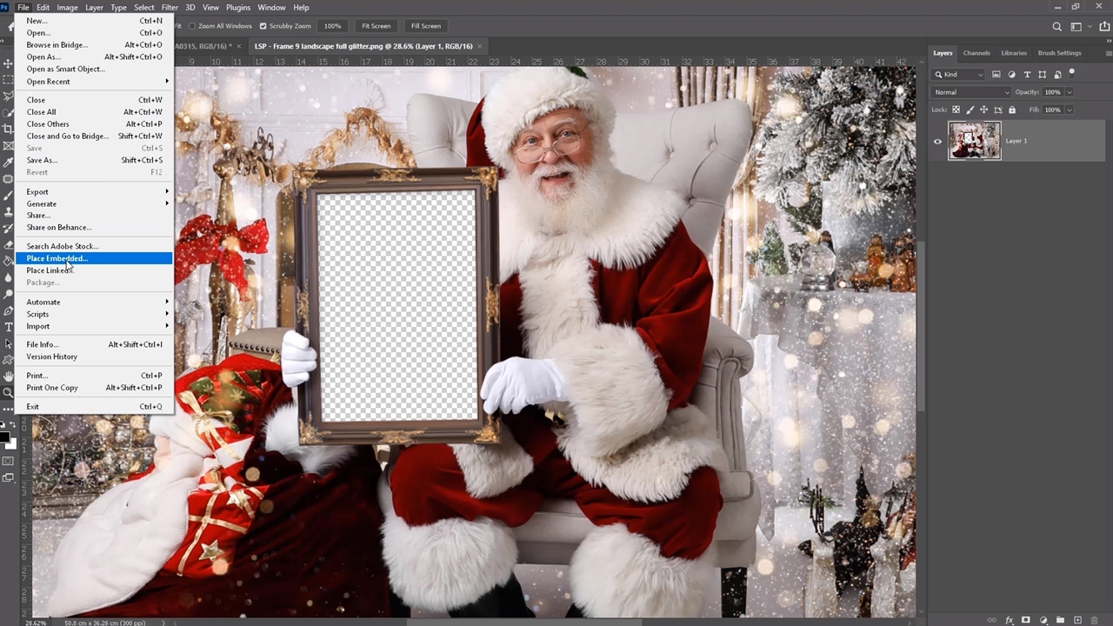Open the Normal blend mode dropdown

pos(970,92)
